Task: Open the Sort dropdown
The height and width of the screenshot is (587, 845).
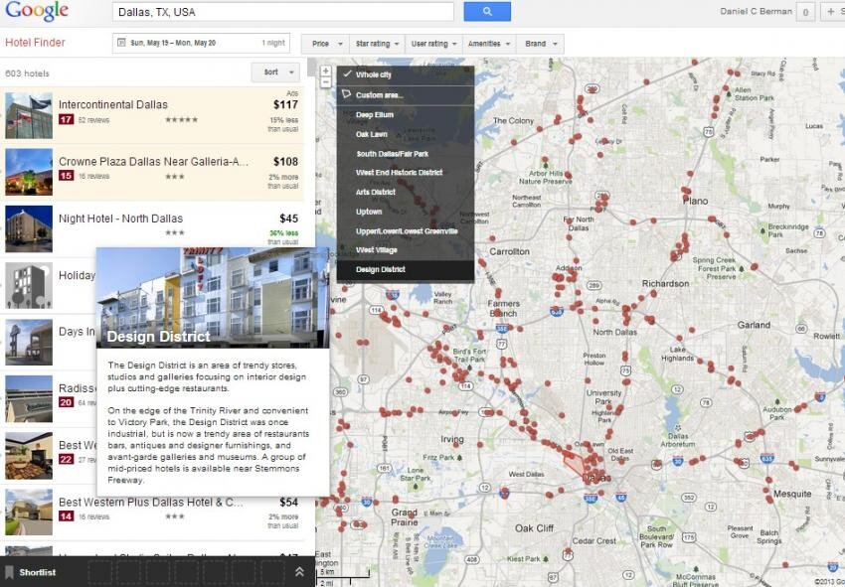Action: pos(275,73)
